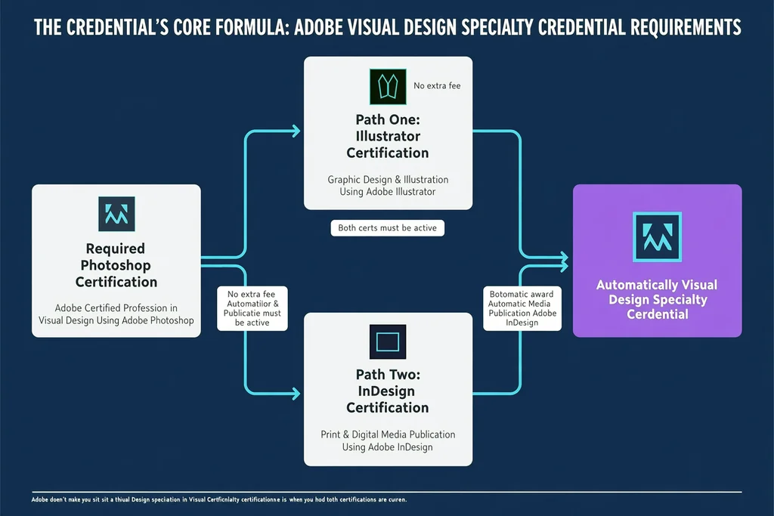Click 'Graphic Design & Illustration Using Adobe Illustrator'
This screenshot has height=516, width=774.
click(x=388, y=186)
